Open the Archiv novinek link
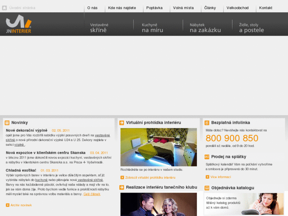The height and width of the screenshot is (216, 288). (21, 205)
